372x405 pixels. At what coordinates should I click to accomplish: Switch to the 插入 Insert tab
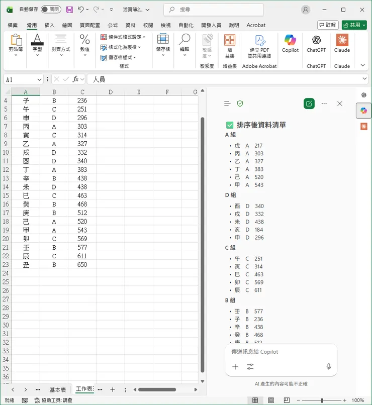coord(49,25)
